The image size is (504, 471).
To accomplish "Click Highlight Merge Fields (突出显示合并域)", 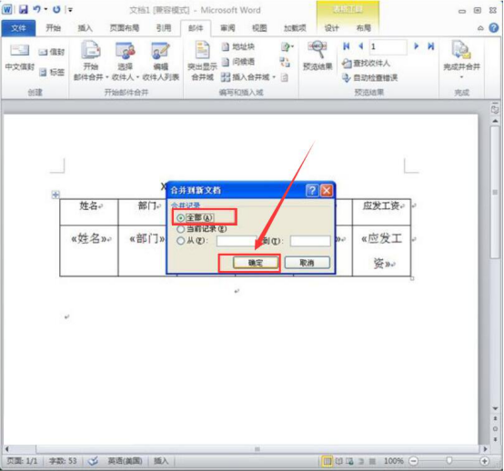I will click(202, 61).
